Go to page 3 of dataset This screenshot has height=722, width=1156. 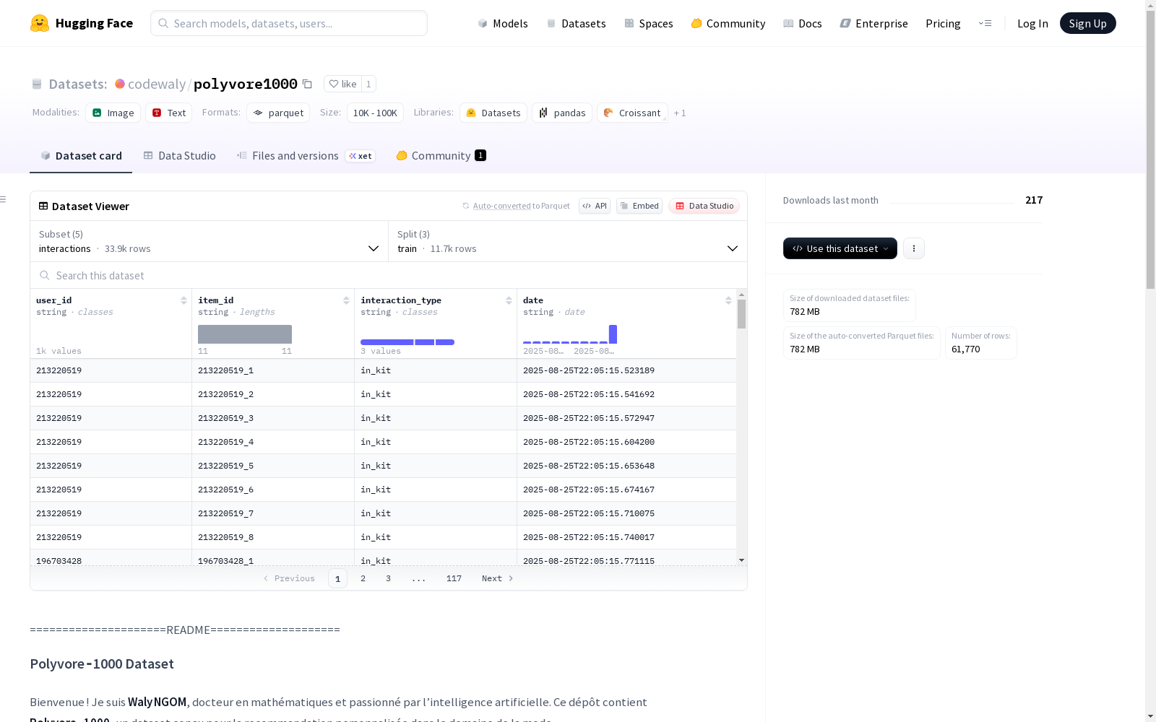coord(388,578)
